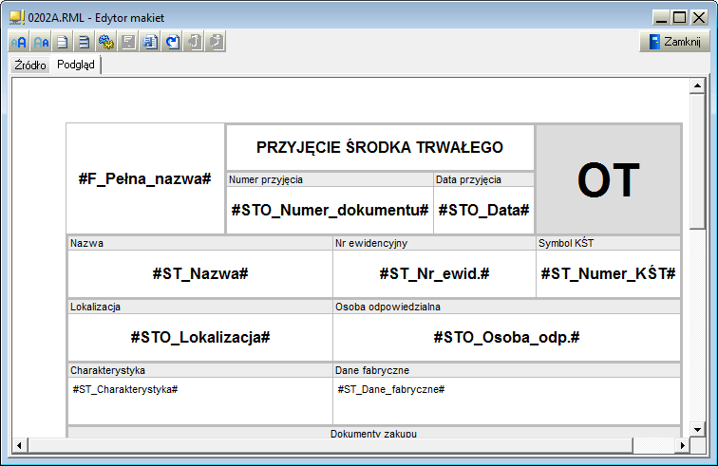Click the vertical scrollbar down arrow
Image resolution: width=718 pixels, height=466 pixels.
tap(698, 429)
